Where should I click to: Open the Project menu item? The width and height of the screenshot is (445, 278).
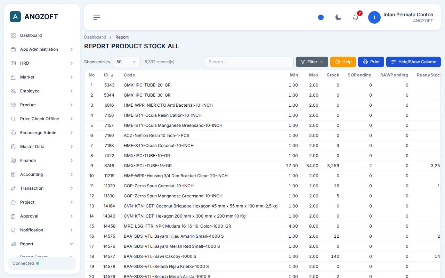click(42, 202)
